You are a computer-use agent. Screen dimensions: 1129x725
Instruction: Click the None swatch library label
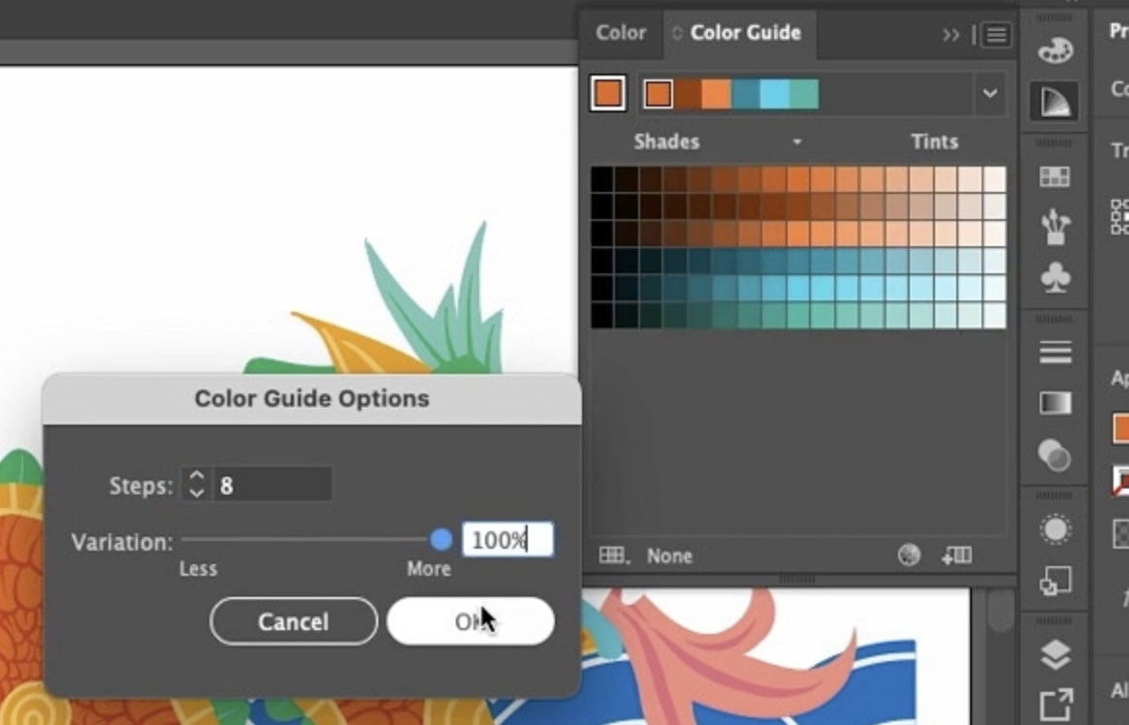[x=669, y=556]
